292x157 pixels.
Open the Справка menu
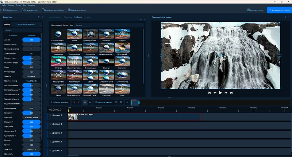coord(31,5)
